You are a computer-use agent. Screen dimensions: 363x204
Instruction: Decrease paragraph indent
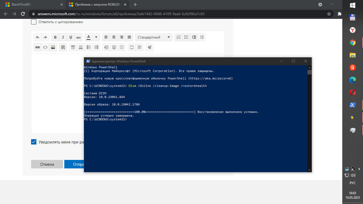click(x=202, y=37)
